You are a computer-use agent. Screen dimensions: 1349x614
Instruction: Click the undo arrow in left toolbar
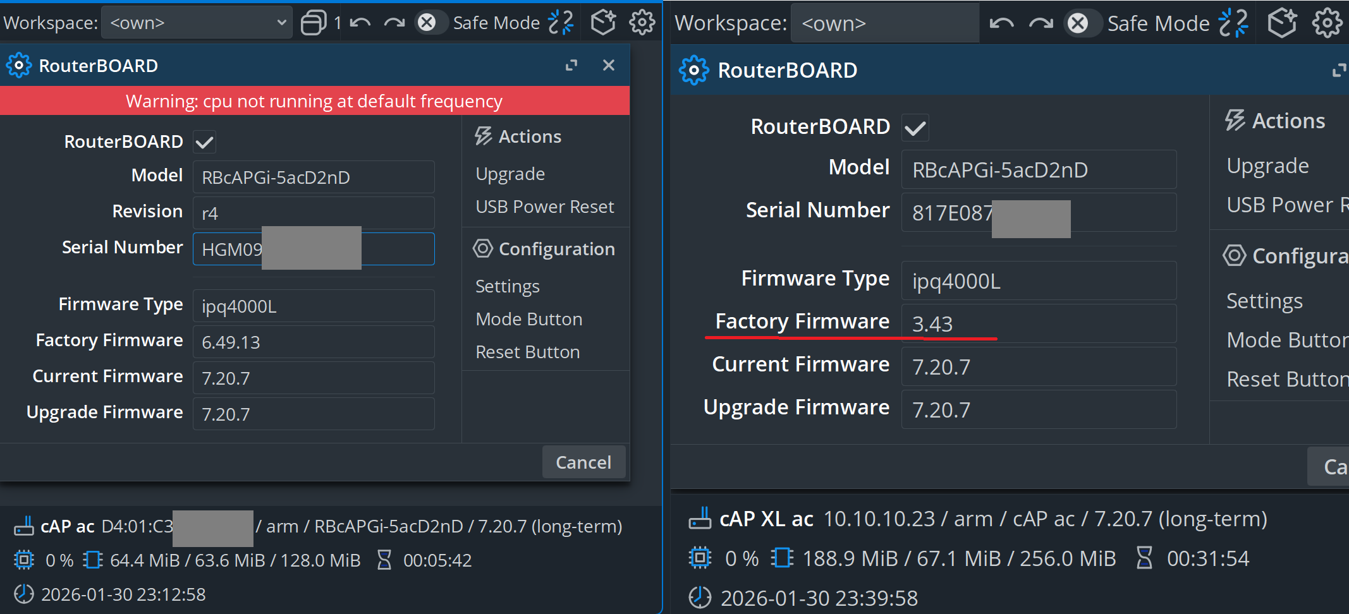(x=360, y=23)
